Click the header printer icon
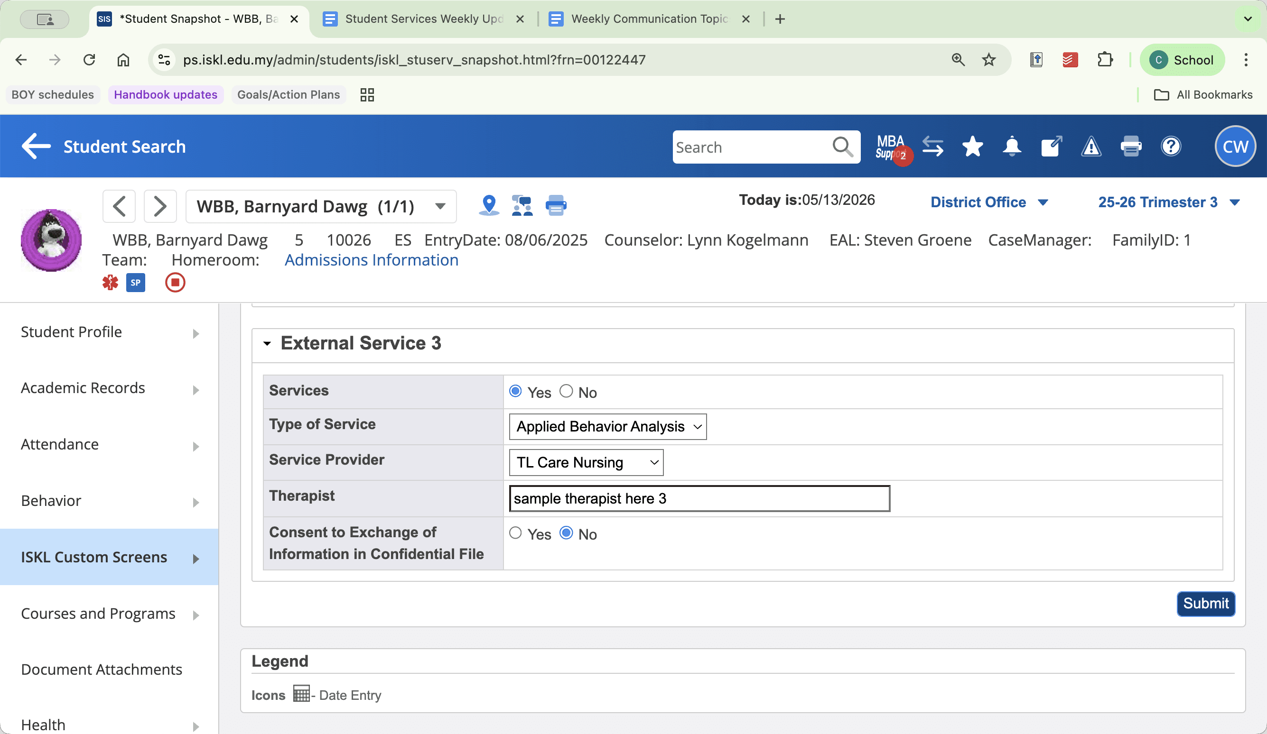The image size is (1267, 734). point(1131,147)
